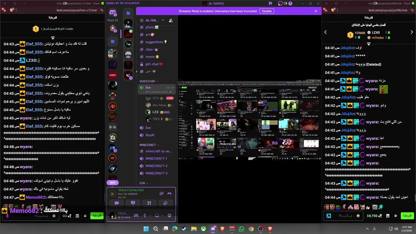Collapse the MINECRAFT category
The height and width of the screenshot is (234, 416).
tap(149, 145)
